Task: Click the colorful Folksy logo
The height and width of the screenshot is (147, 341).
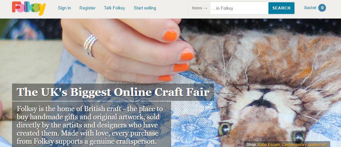Action: tap(29, 8)
